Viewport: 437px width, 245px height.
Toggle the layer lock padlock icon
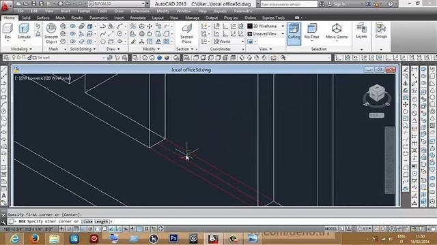tap(29, 58)
